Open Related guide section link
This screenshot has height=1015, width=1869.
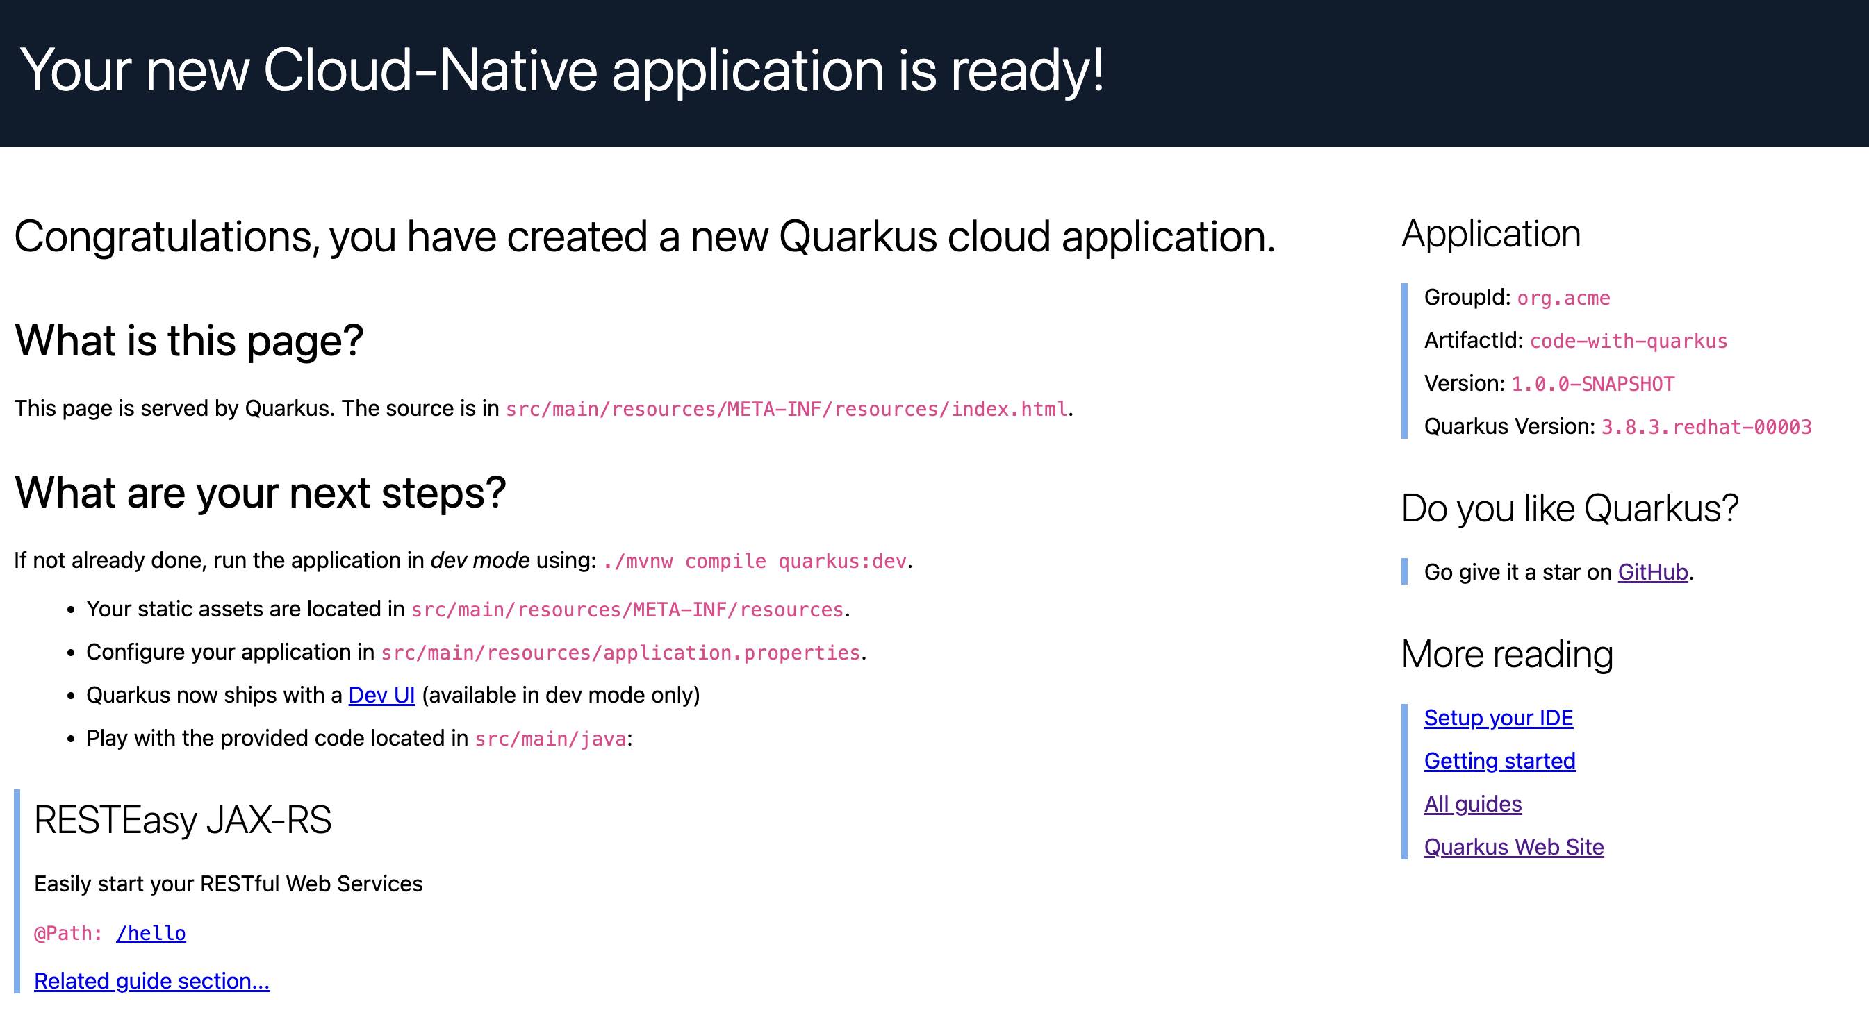point(151,980)
